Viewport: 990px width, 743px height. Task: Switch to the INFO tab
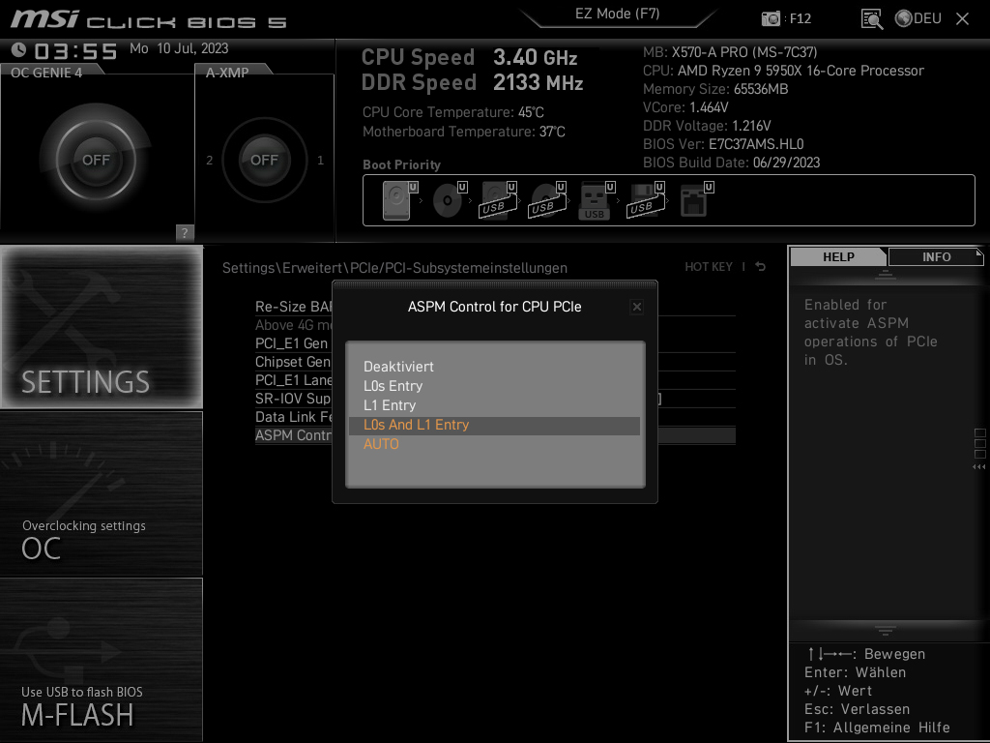(936, 256)
